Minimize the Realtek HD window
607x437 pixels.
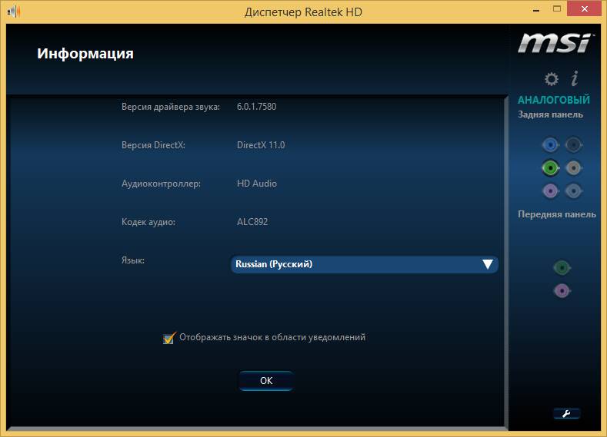(536, 9)
